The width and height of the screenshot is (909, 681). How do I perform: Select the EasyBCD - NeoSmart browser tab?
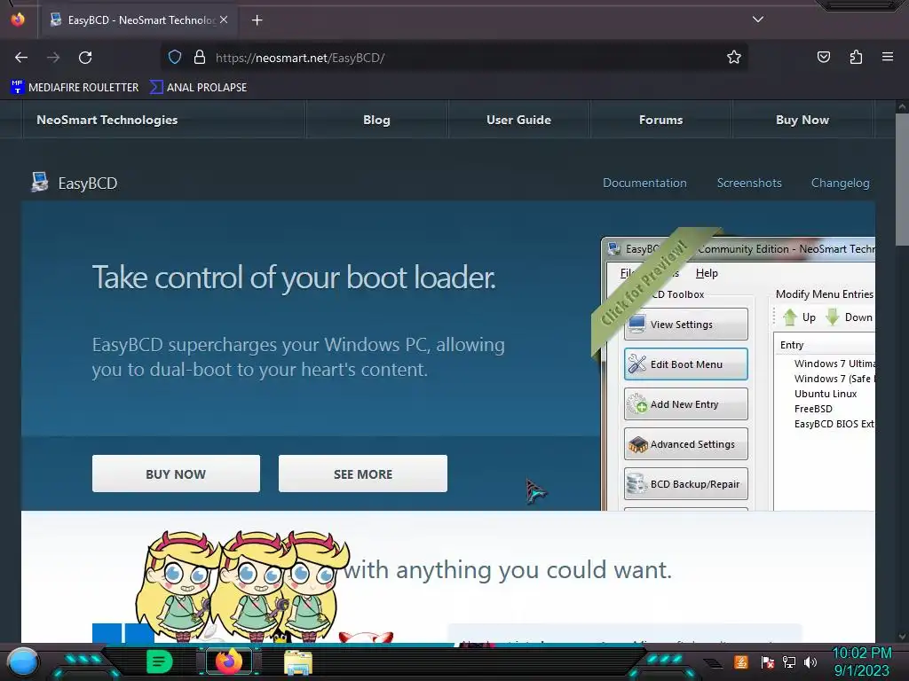pyautogui.click(x=139, y=20)
